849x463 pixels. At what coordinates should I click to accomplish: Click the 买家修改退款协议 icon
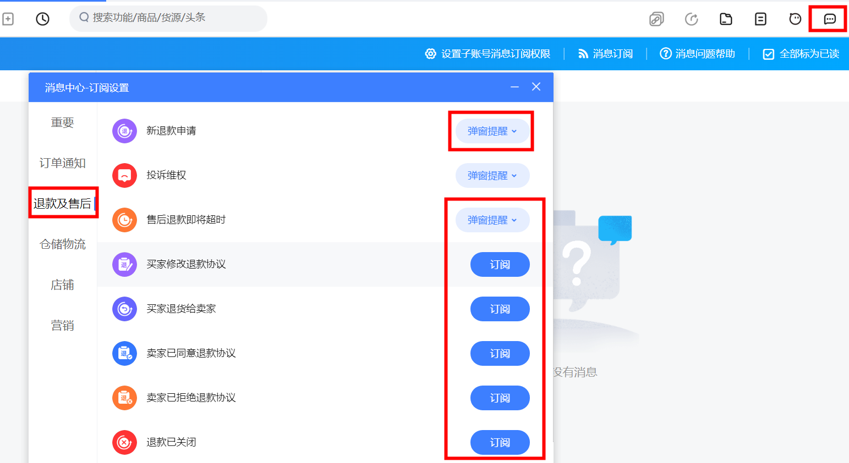click(x=124, y=264)
